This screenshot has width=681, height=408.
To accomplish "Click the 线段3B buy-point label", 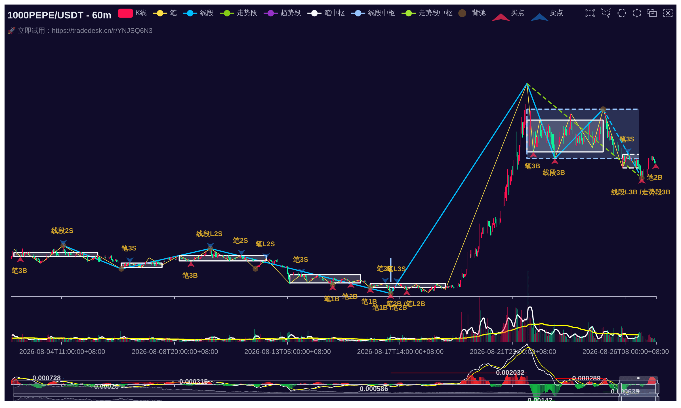I will click(x=554, y=173).
